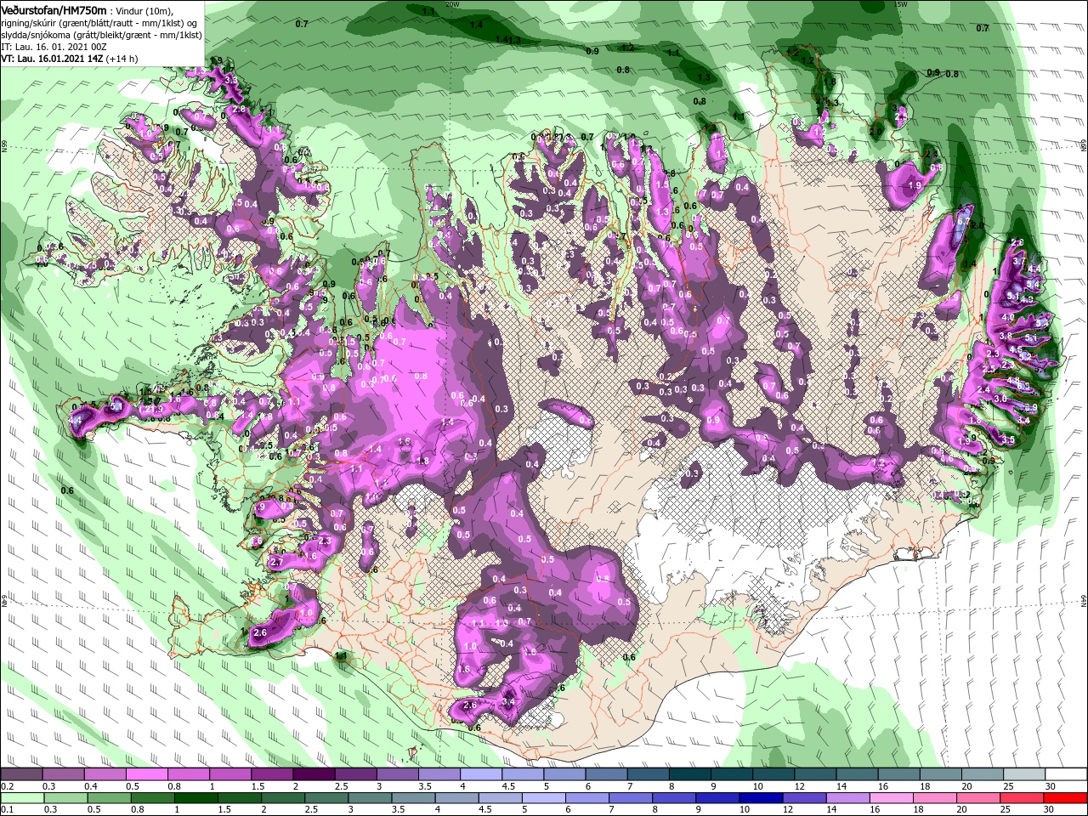Click the 'Vindur (10m)' title text
Viewport: 1088px width, 816px height.
[143, 10]
